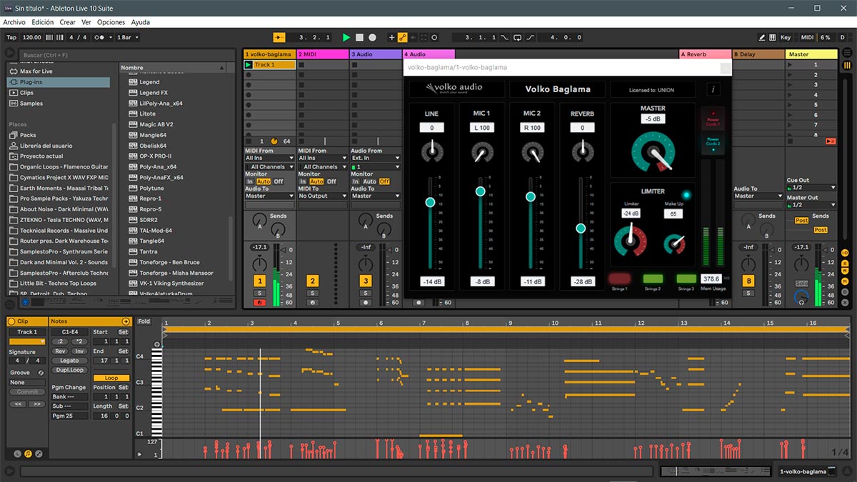Viewport: 857px width, 482px height.
Task: Click the MASTER volume knob
Action: (x=652, y=151)
